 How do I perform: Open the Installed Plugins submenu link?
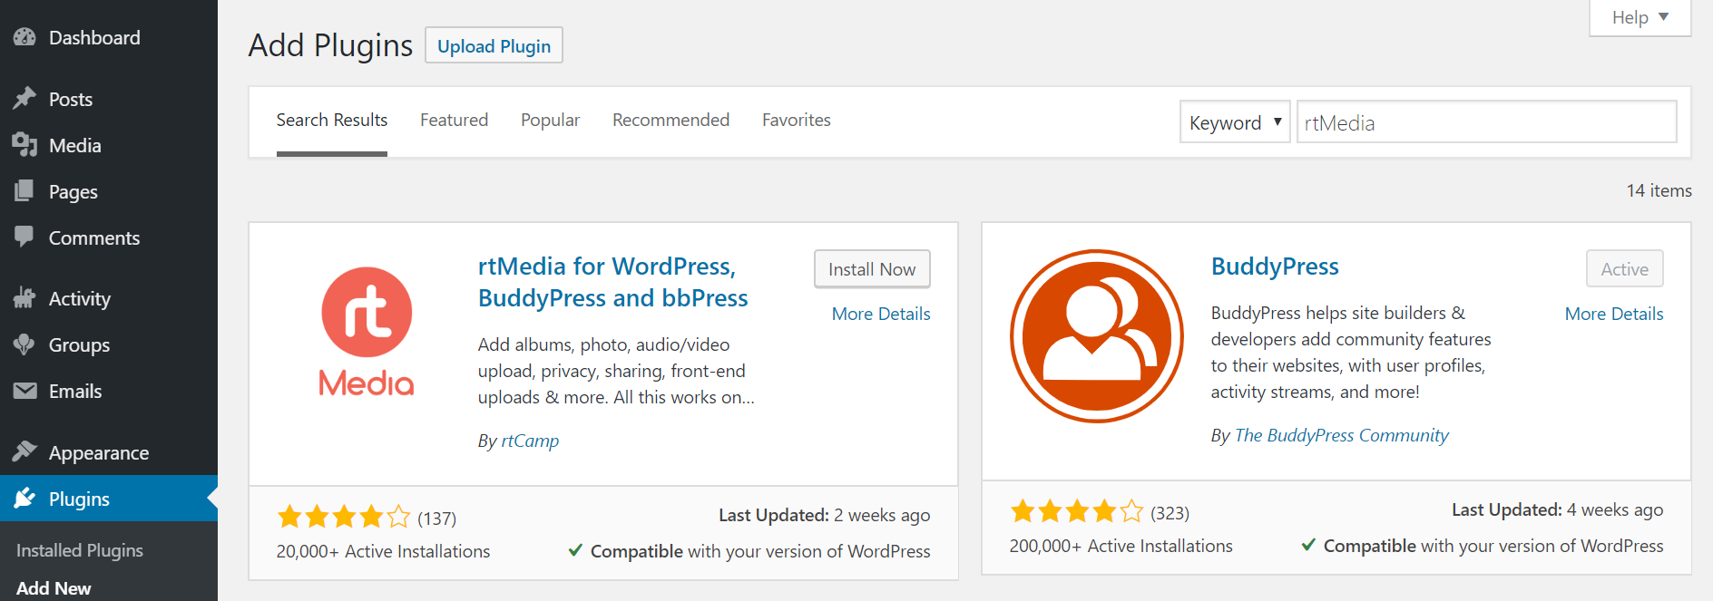tap(80, 550)
